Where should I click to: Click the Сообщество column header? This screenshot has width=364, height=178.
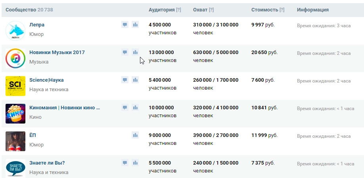(x=21, y=10)
